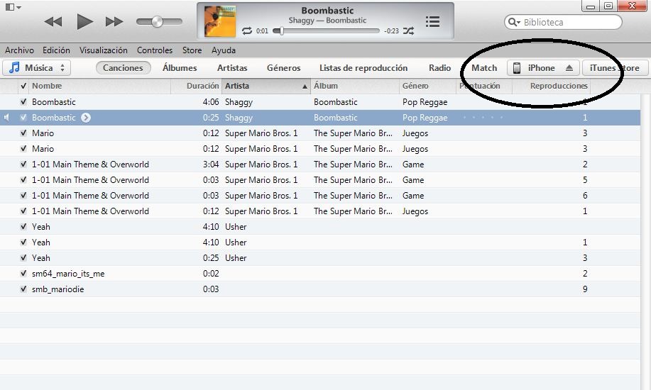
Task: Open the Edición menu
Action: 56,50
